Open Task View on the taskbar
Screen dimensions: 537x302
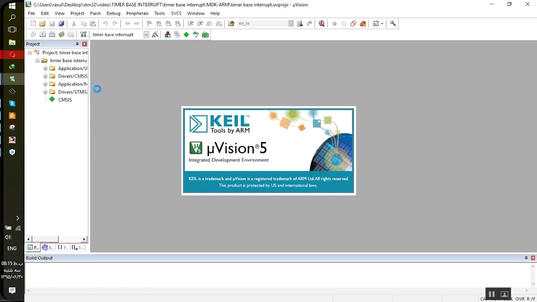(12, 30)
